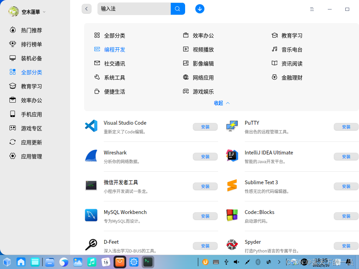Install Spyder with 安装 button
Viewport: 359px width, 269px height.
(346, 246)
